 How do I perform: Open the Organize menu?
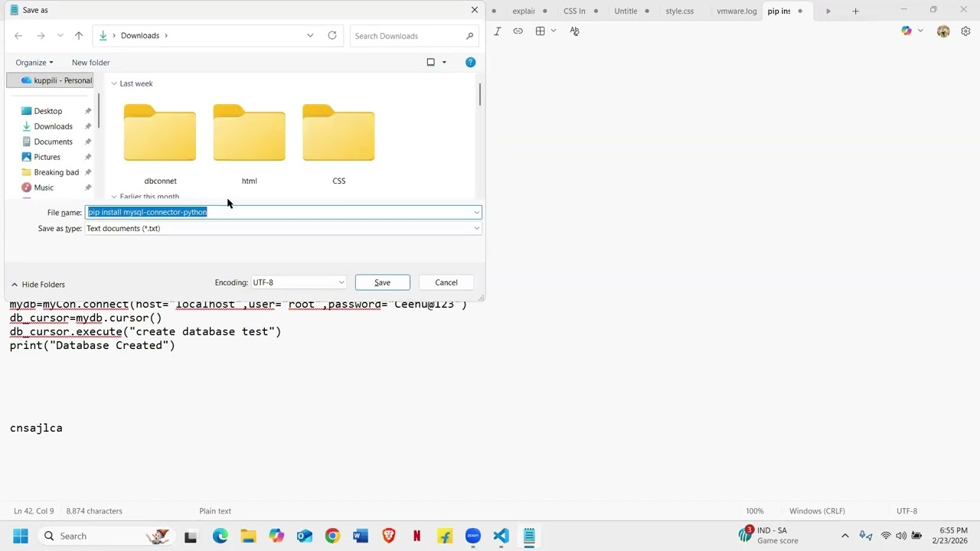(34, 63)
